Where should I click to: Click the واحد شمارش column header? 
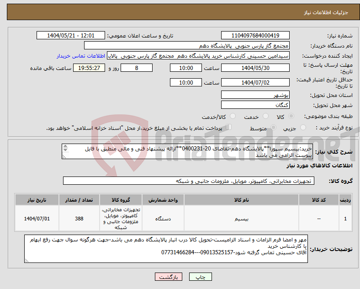[163, 200]
